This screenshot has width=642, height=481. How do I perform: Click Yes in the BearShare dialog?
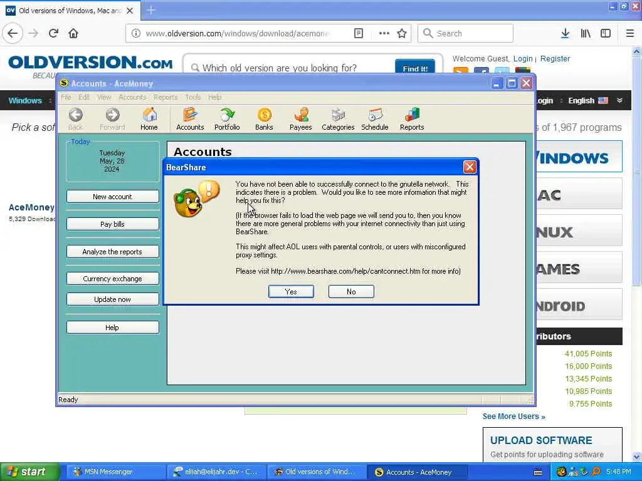[291, 292]
